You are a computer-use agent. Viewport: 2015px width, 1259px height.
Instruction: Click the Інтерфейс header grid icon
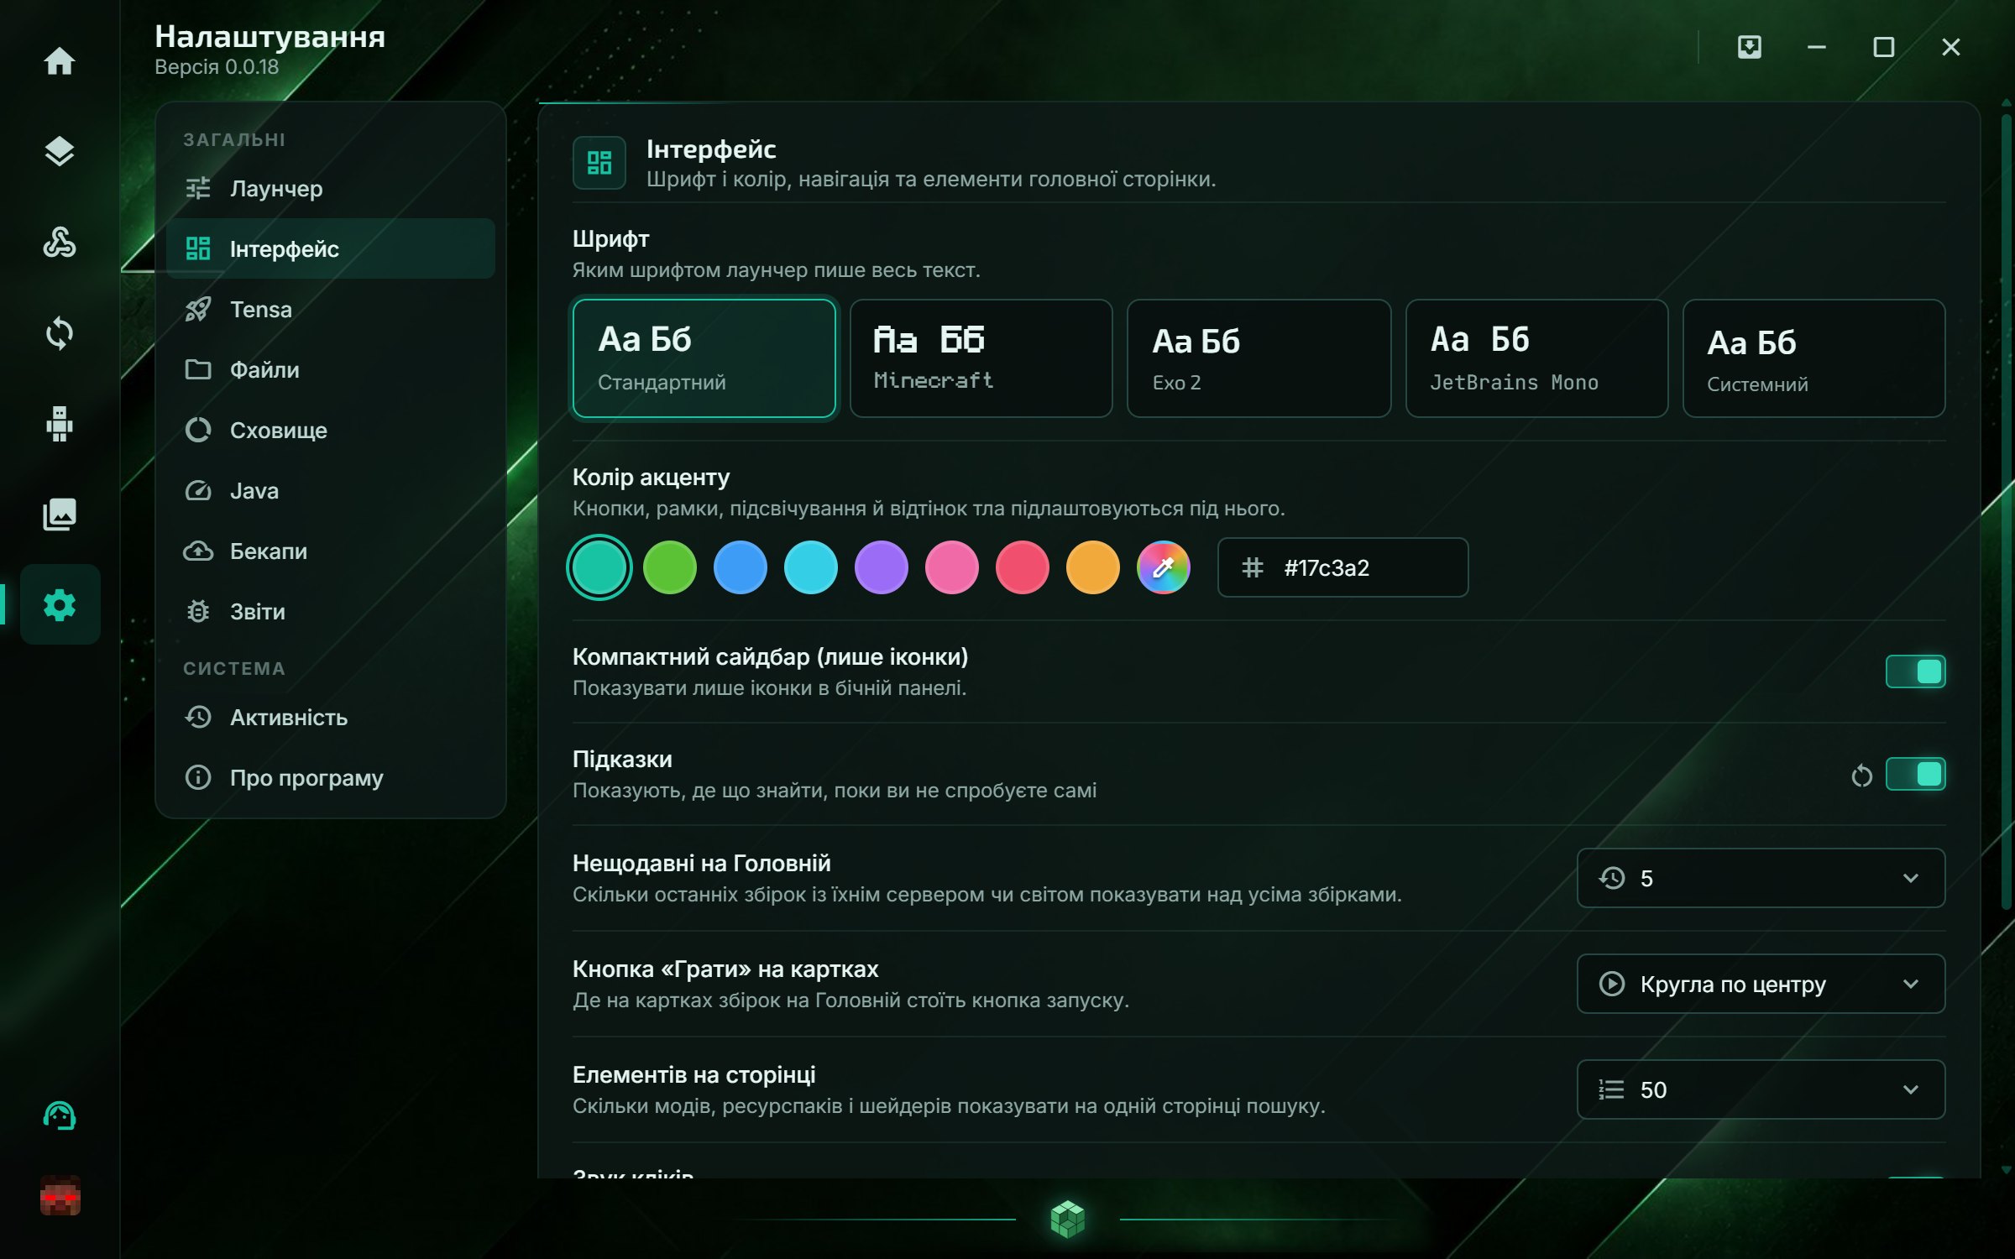(x=599, y=163)
